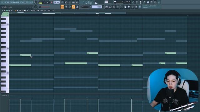Click the plus button beside Scale pattern
The height and width of the screenshot is (112, 200).
coord(103,7)
